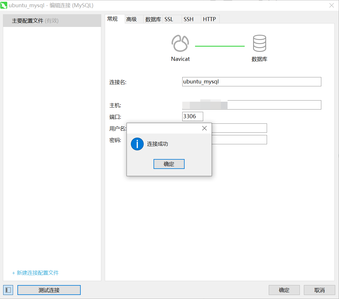This screenshot has height=299, width=339.
Task: Click the Navicat logo icon
Action: click(180, 43)
